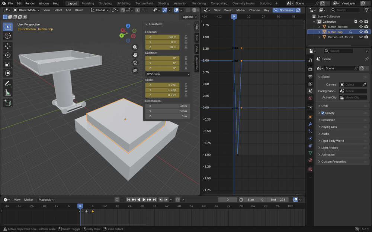Hide button-bottom object in outliner

pyautogui.click(x=361, y=27)
